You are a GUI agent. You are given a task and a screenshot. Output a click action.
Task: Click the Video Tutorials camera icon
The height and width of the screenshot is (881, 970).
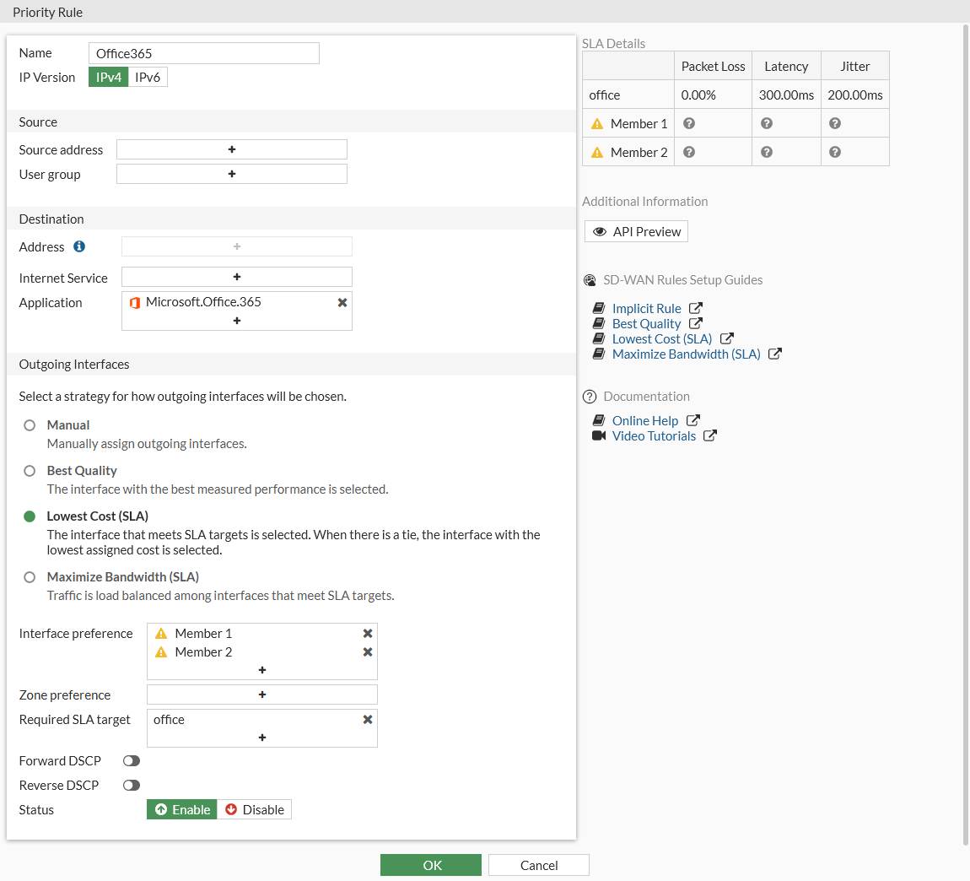[x=599, y=435]
